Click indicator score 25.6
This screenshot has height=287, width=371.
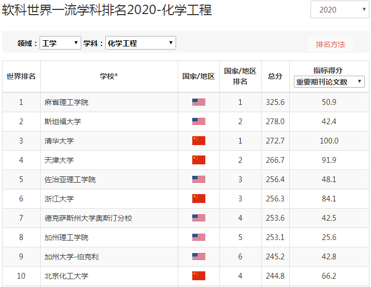click(x=329, y=237)
